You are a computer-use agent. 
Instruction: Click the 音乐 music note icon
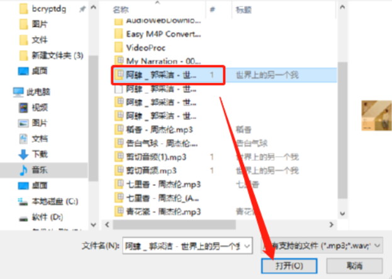23,170
